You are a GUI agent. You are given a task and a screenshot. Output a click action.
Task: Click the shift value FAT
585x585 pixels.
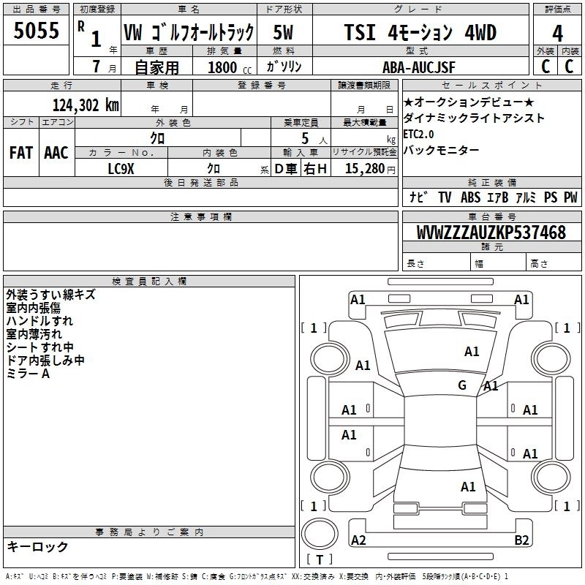pyautogui.click(x=21, y=153)
